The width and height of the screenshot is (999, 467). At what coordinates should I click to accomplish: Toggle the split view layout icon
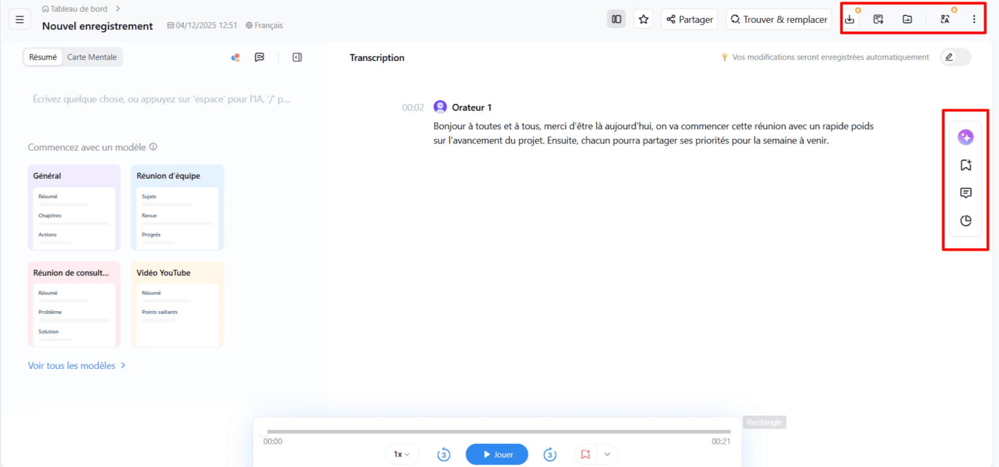click(616, 19)
